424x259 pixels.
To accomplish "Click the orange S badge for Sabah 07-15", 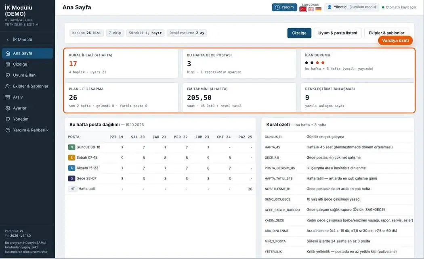I will click(x=71, y=158).
